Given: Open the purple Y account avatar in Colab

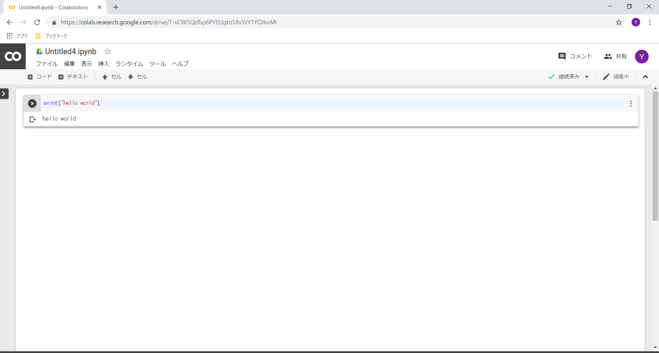Looking at the screenshot, I should tap(642, 57).
